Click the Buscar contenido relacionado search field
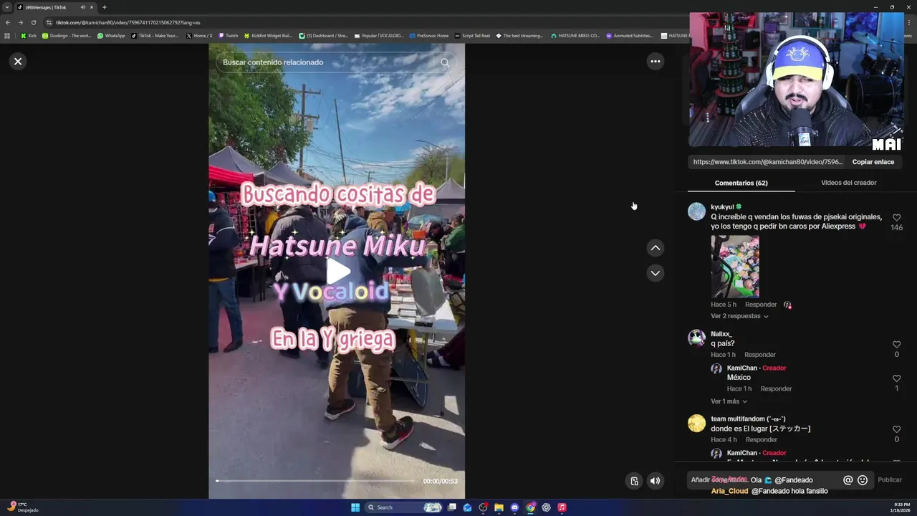Image resolution: width=917 pixels, height=516 pixels. pos(326,62)
